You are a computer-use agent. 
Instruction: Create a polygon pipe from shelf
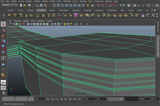coord(48,15)
